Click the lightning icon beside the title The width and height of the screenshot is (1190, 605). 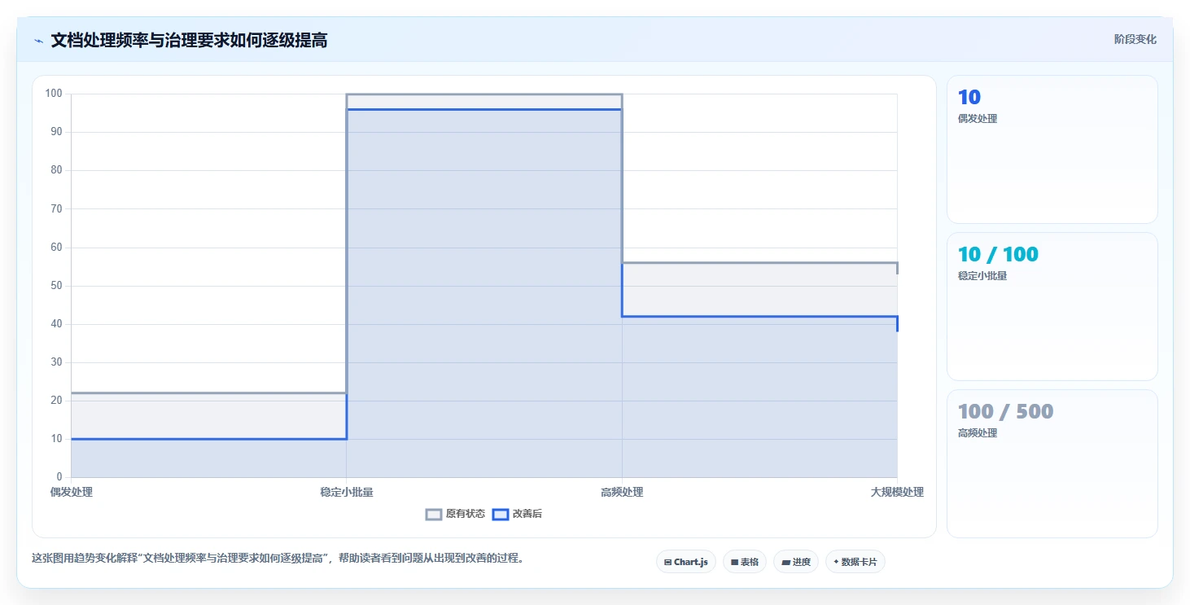click(38, 41)
